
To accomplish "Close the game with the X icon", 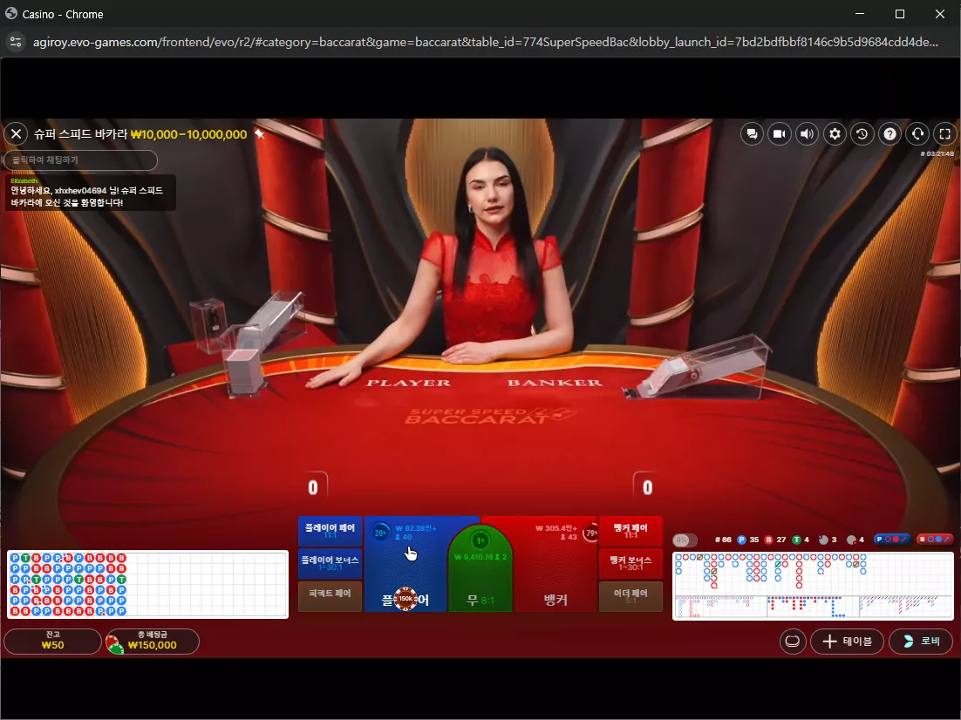I will click(x=17, y=133).
